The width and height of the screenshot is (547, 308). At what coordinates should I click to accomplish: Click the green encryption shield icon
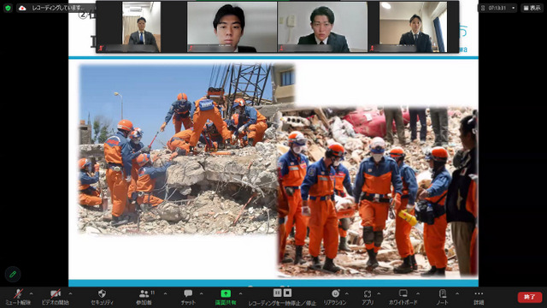pos(8,8)
